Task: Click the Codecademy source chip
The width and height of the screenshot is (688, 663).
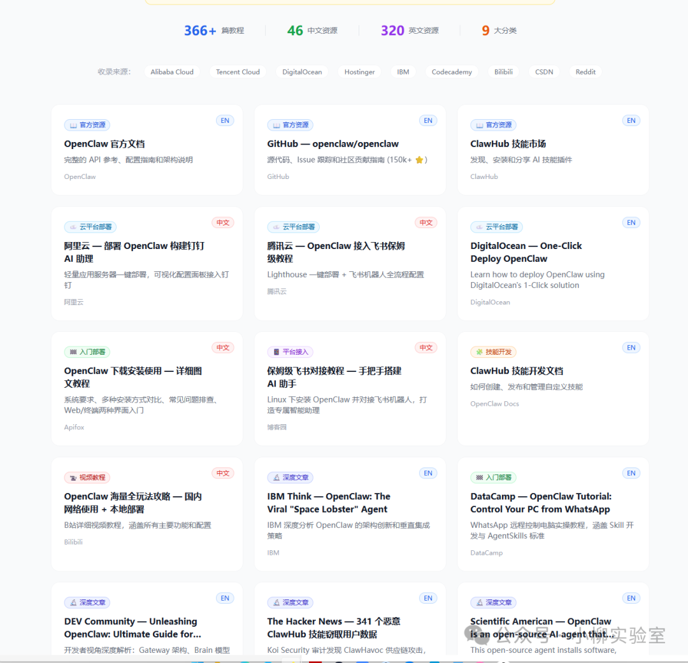Action: 452,72
